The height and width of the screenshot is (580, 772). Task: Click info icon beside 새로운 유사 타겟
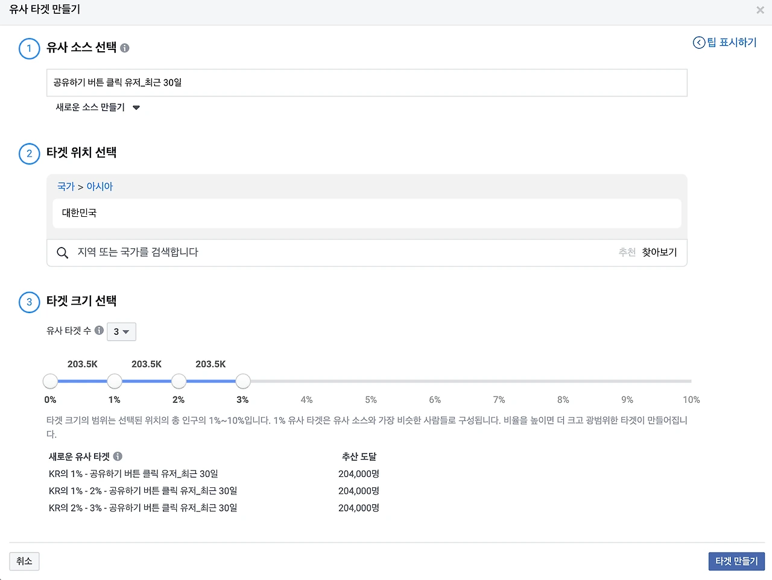pos(118,456)
